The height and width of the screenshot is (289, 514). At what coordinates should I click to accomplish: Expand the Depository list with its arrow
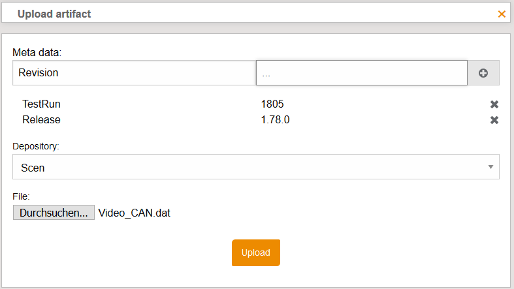pyautogui.click(x=490, y=167)
